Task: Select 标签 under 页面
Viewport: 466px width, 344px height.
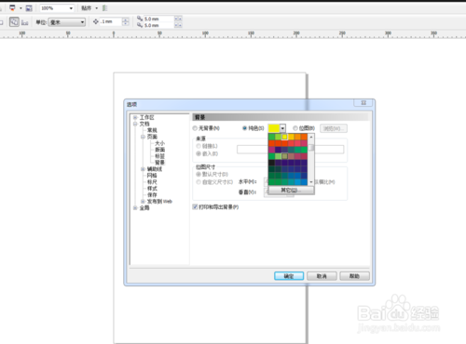Action: click(x=159, y=156)
